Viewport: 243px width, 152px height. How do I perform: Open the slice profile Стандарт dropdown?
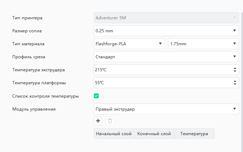166,57
